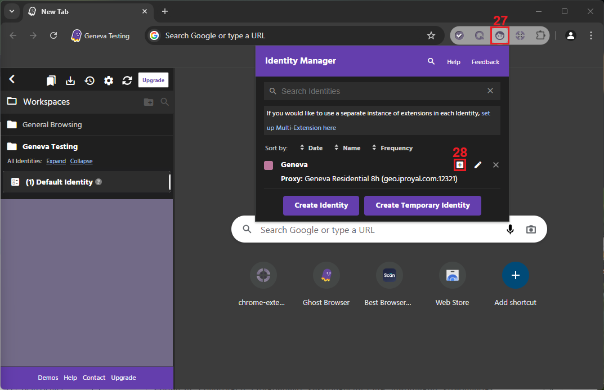The image size is (604, 390).
Task: Click the Identity Manager header search icon
Action: point(431,61)
